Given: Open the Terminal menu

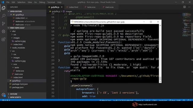Looking at the screenshot, I should [x=51, y=2].
